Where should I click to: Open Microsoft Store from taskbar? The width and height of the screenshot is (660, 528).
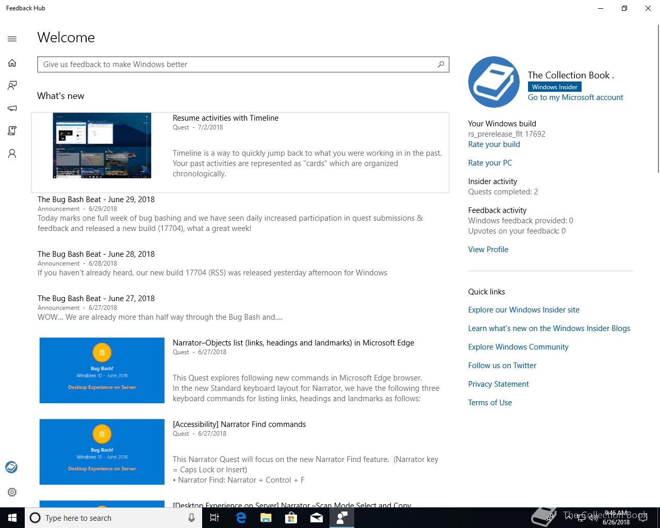click(291, 518)
